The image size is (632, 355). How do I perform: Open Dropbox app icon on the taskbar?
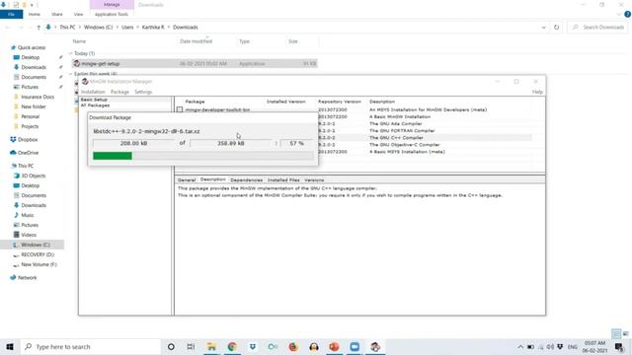coord(253,346)
